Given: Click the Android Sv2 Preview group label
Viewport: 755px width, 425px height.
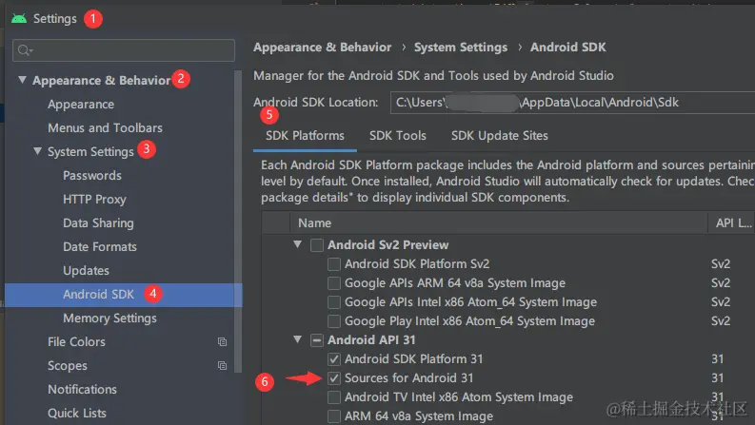Looking at the screenshot, I should pyautogui.click(x=387, y=244).
